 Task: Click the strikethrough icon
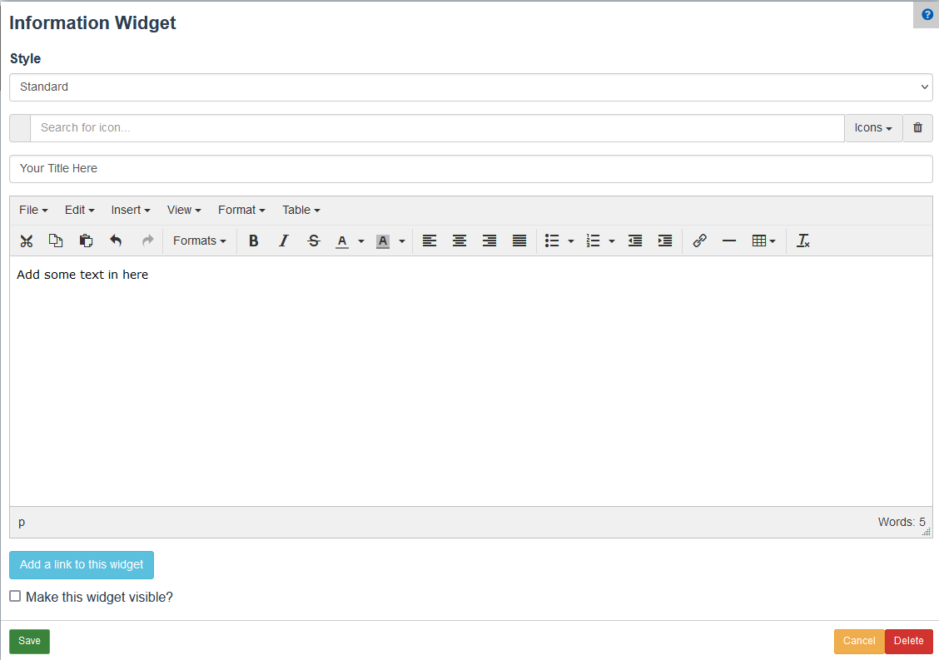tap(314, 241)
